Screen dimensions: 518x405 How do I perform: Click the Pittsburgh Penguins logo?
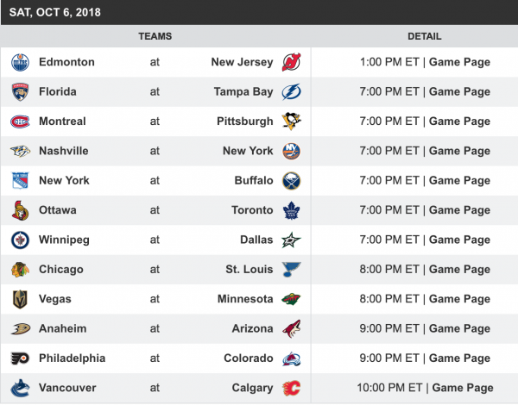tap(291, 121)
